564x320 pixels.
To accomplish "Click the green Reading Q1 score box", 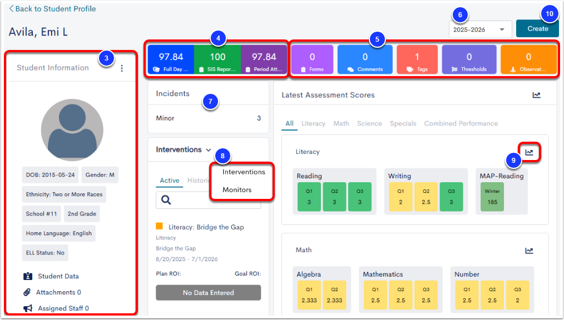I will pyautogui.click(x=309, y=197).
